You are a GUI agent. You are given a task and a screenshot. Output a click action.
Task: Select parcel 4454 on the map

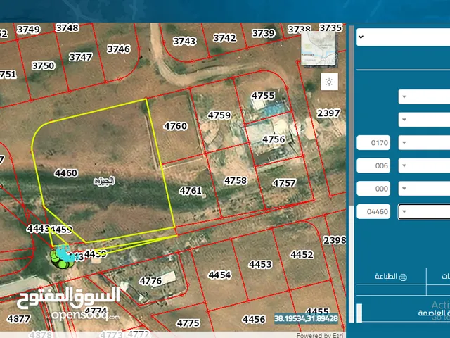[219, 275]
